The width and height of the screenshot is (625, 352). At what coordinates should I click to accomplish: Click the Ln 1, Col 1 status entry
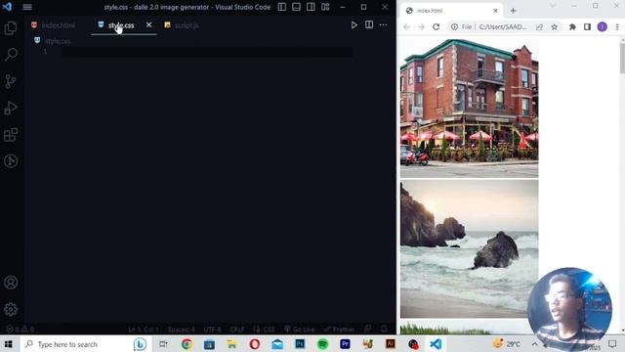[144, 330]
